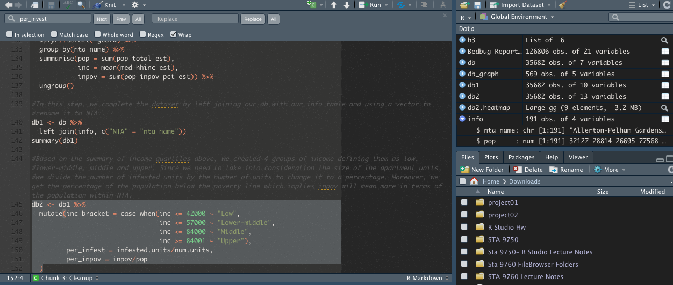This screenshot has width=673, height=285.
Task: Uncheck the Wrap checkbox
Action: click(x=173, y=34)
